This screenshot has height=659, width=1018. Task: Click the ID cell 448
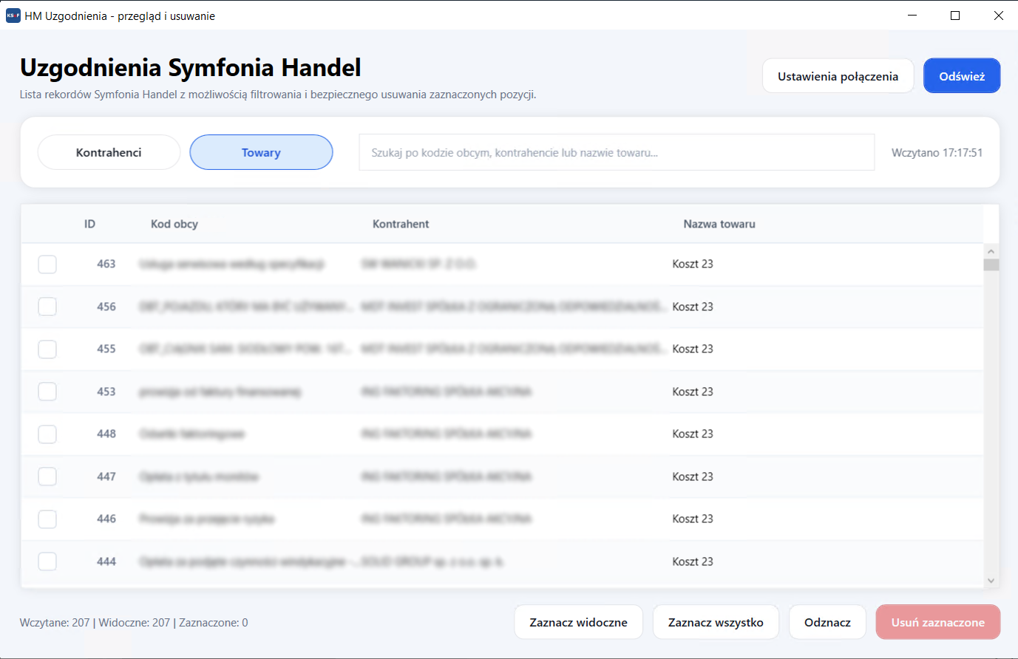[x=106, y=434]
